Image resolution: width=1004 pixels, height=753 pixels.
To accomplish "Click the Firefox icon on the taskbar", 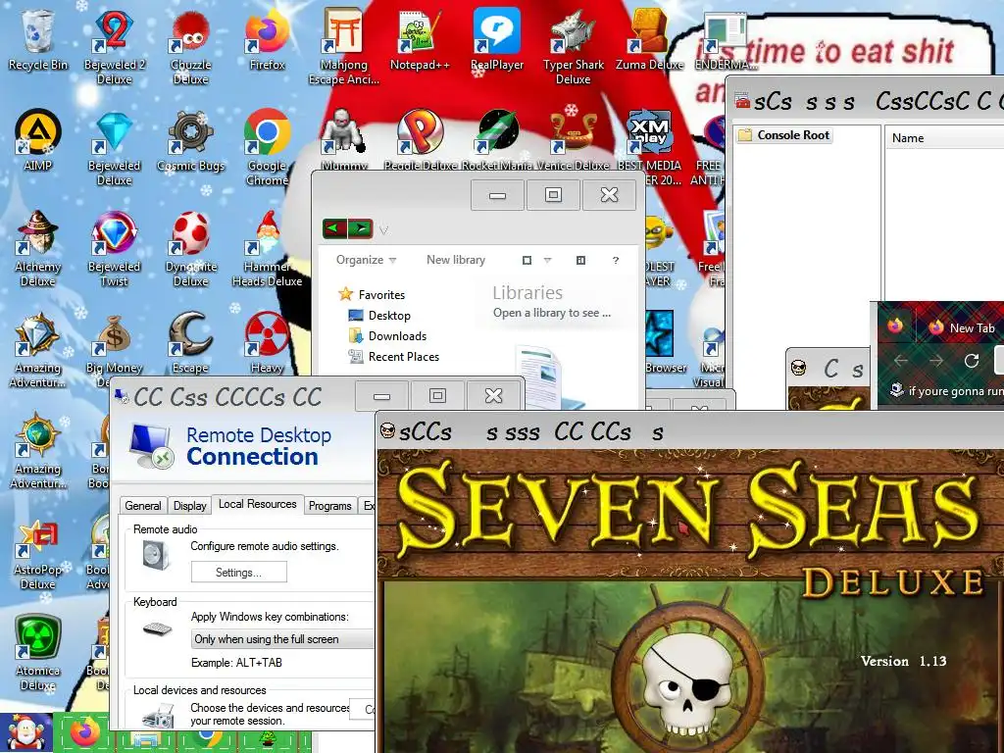I will point(84,732).
